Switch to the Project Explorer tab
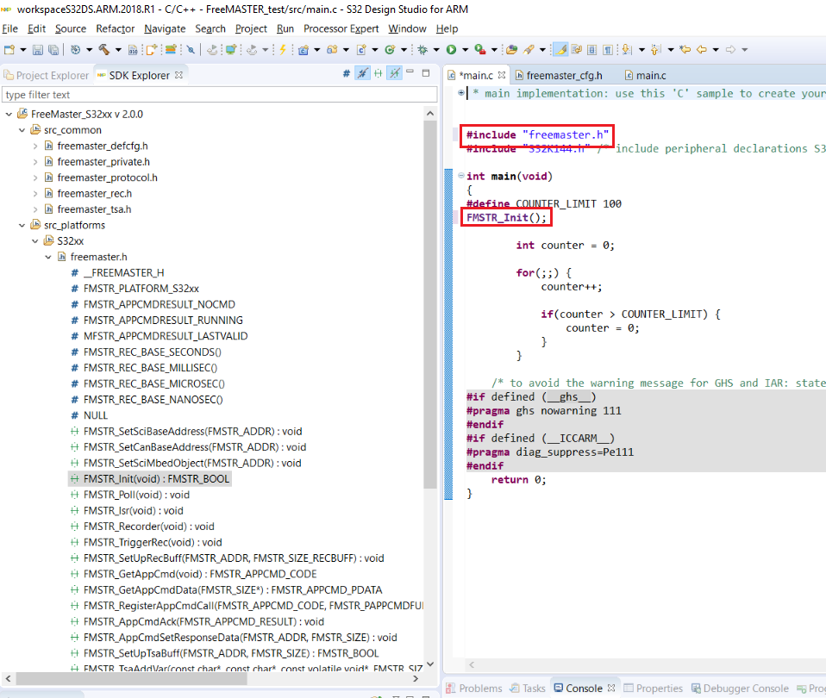 [47, 75]
